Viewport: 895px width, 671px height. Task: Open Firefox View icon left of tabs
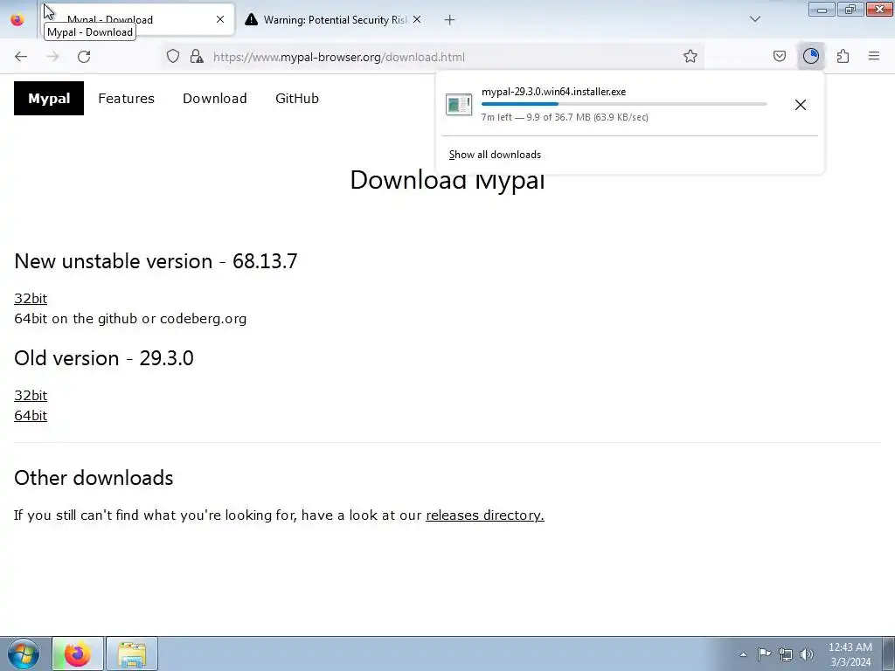pyautogui.click(x=17, y=20)
